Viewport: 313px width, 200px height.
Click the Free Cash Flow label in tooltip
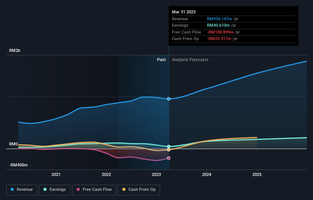coord(186,32)
